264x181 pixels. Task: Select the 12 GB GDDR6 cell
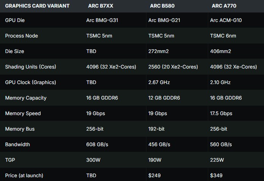164,98
